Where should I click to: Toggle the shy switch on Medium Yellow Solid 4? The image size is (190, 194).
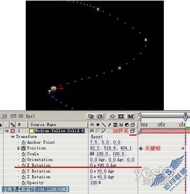pyautogui.click(x=92, y=131)
